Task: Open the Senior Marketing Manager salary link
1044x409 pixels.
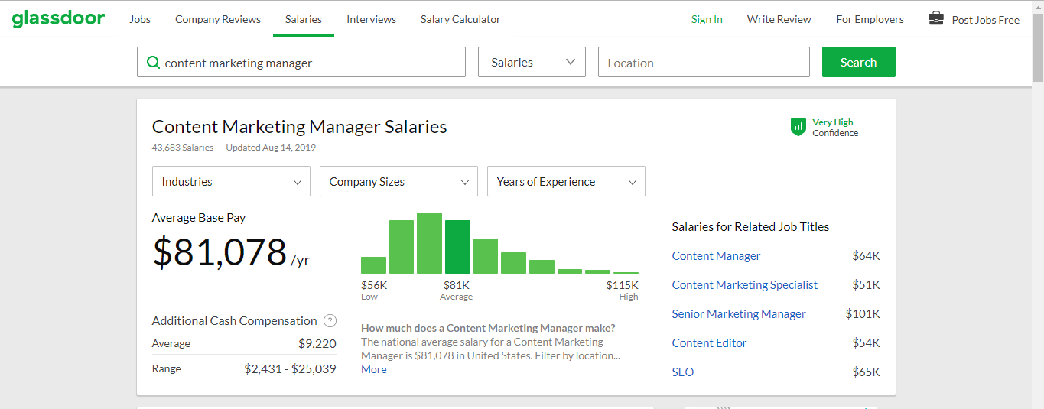Action: pos(739,314)
